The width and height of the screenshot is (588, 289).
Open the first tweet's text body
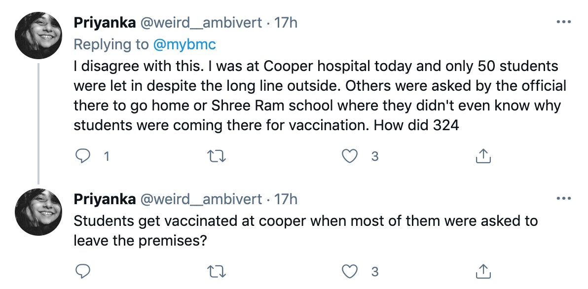320,96
